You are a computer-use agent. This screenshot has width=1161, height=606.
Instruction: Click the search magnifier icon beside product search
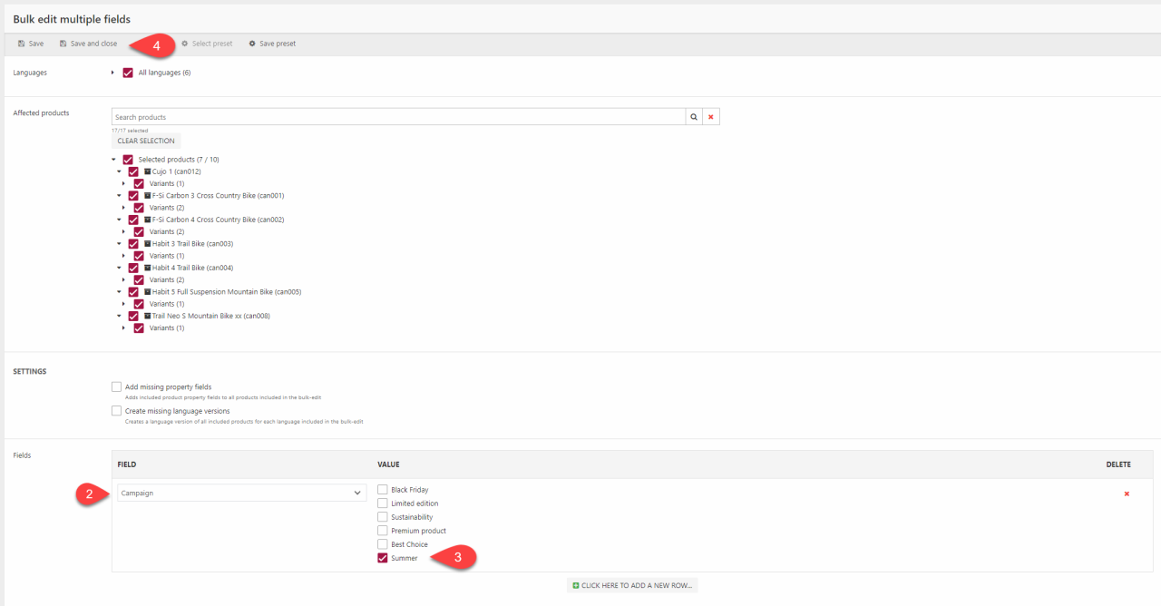point(694,117)
